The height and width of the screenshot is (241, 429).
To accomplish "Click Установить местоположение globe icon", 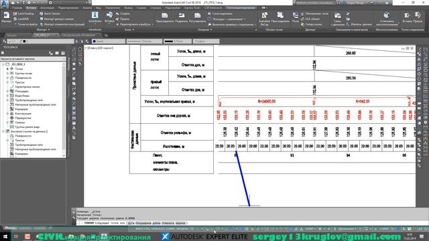I will tap(386, 15).
